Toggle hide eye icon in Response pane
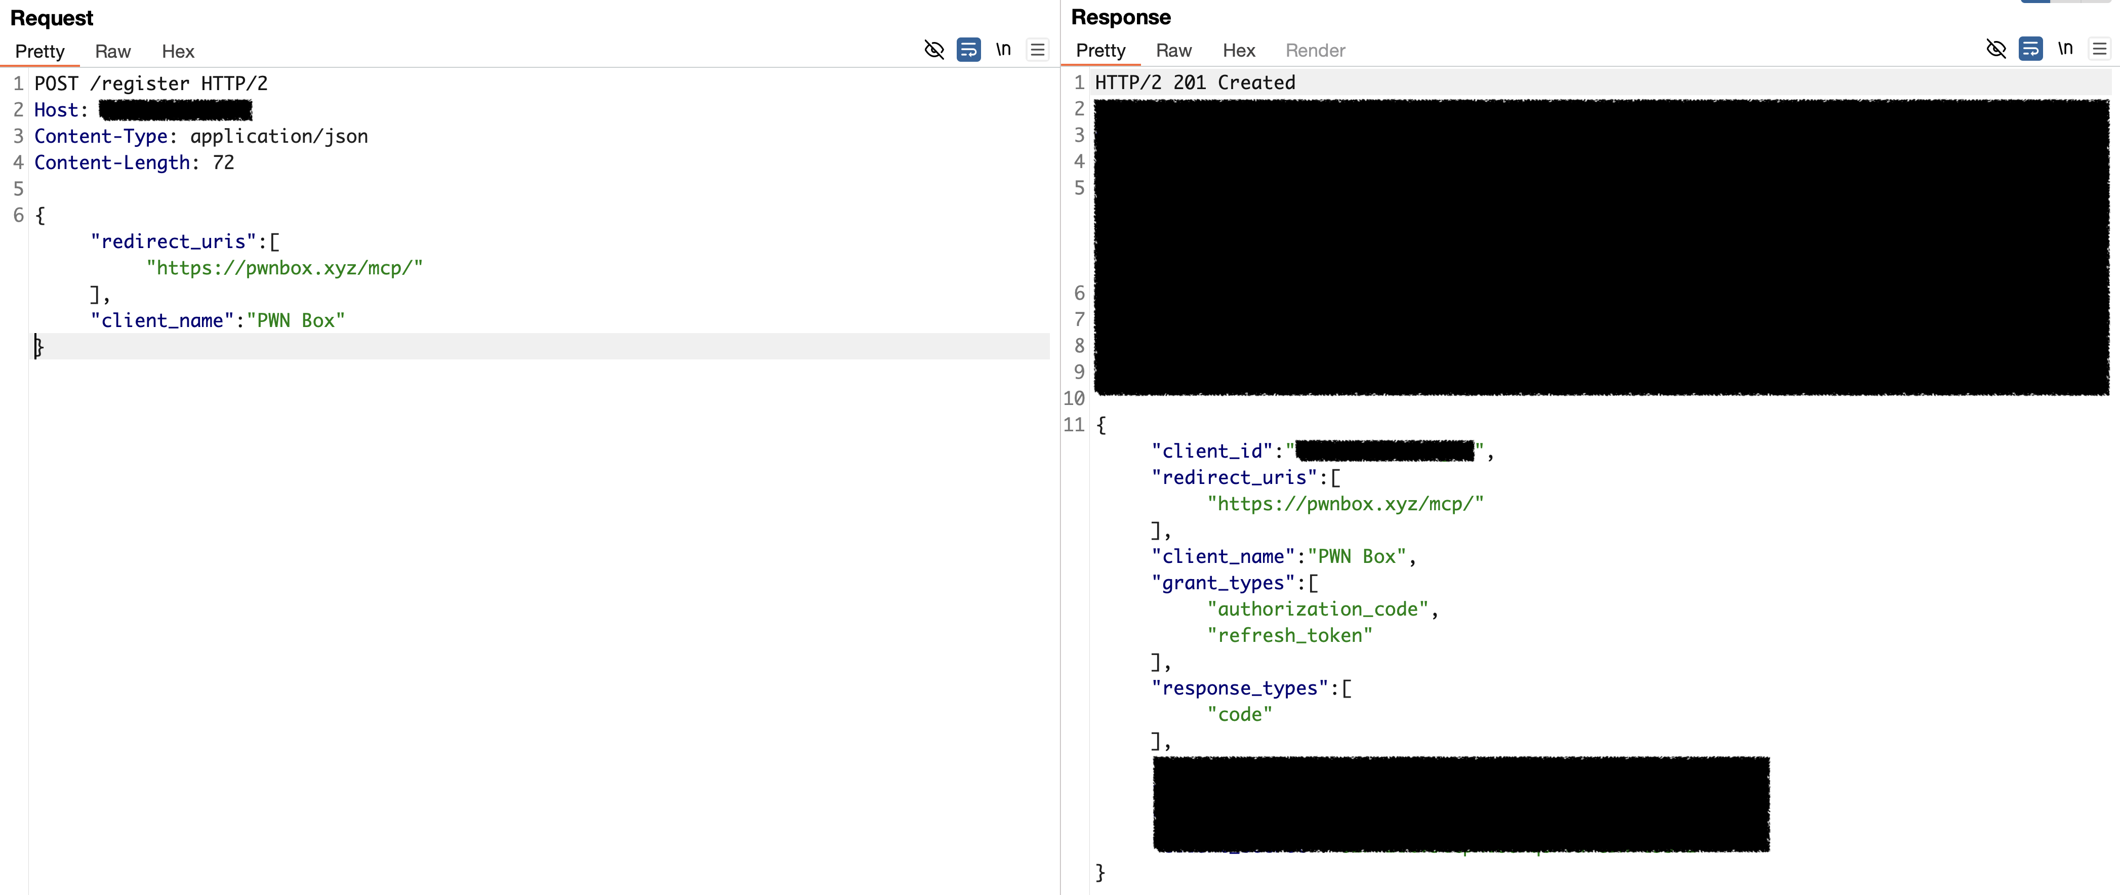The width and height of the screenshot is (2120, 895). pos(1996,50)
